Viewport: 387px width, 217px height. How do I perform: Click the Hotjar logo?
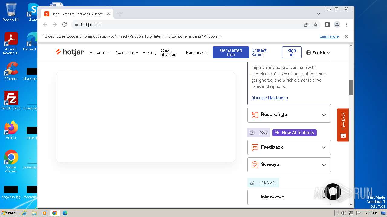click(x=70, y=52)
